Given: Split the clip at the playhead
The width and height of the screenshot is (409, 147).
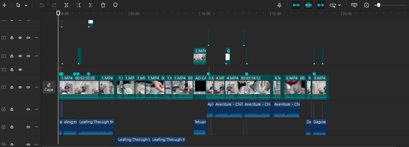Looking at the screenshot, I should point(67,5).
